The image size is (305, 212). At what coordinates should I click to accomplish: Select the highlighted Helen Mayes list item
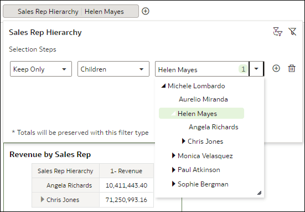pos(201,113)
